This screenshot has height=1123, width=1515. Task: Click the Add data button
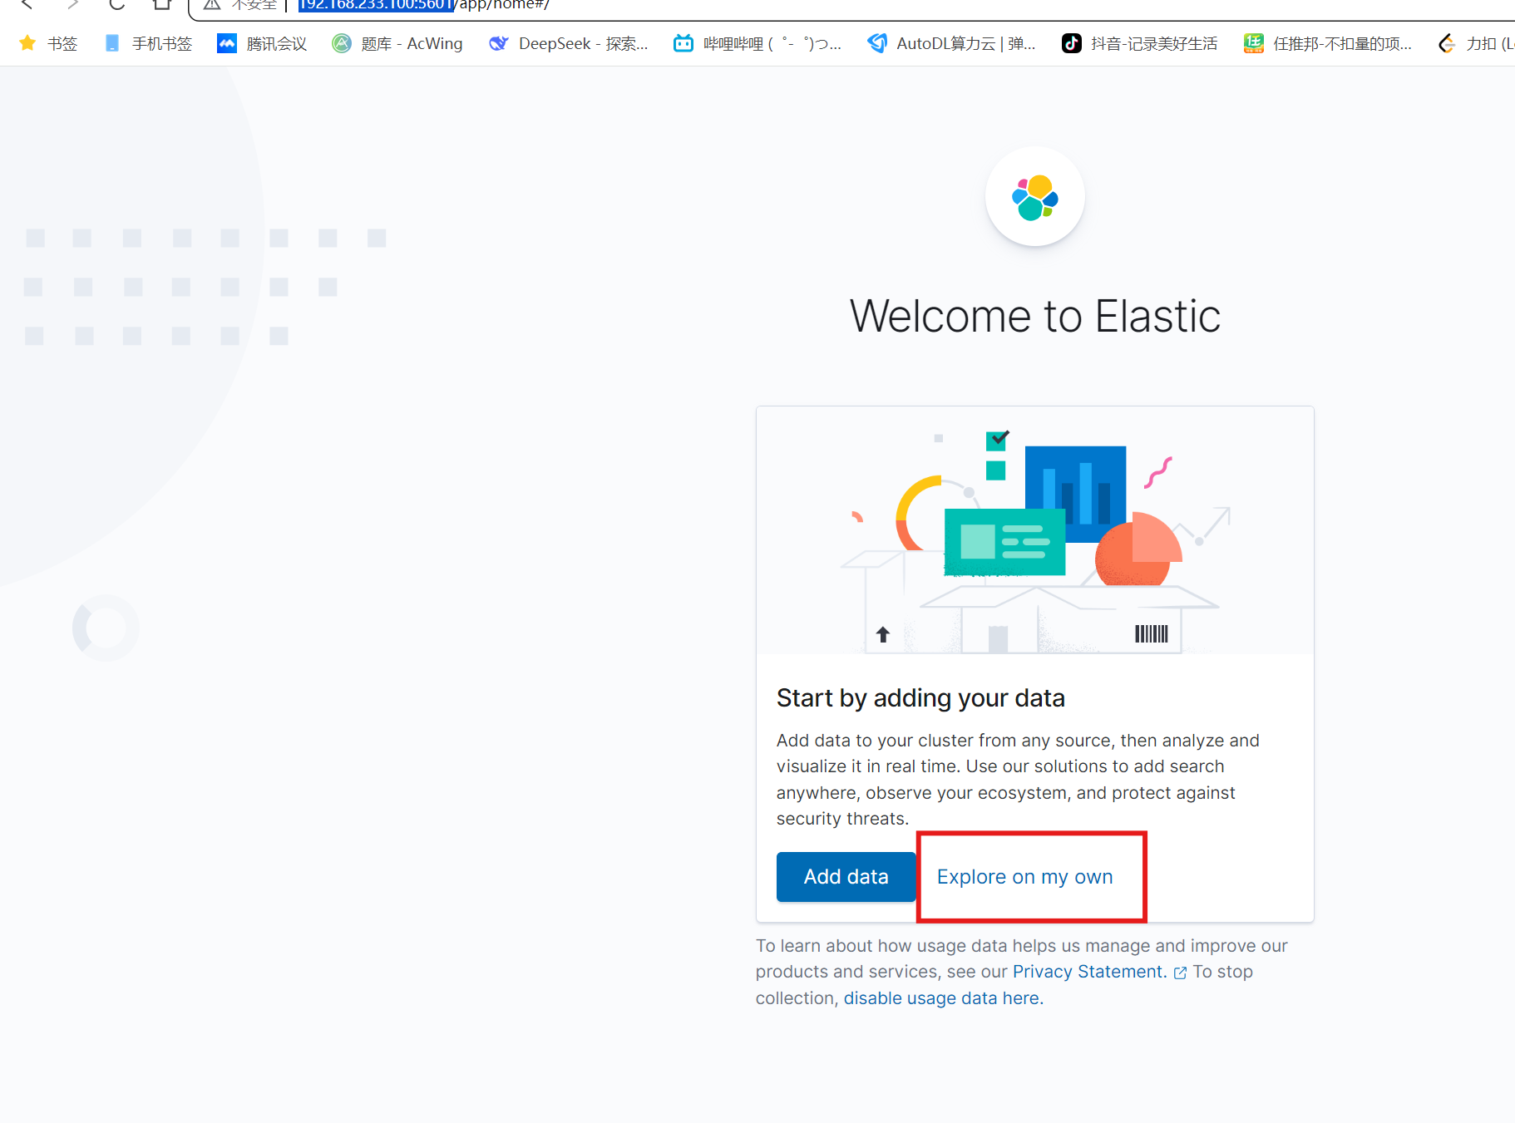846,877
